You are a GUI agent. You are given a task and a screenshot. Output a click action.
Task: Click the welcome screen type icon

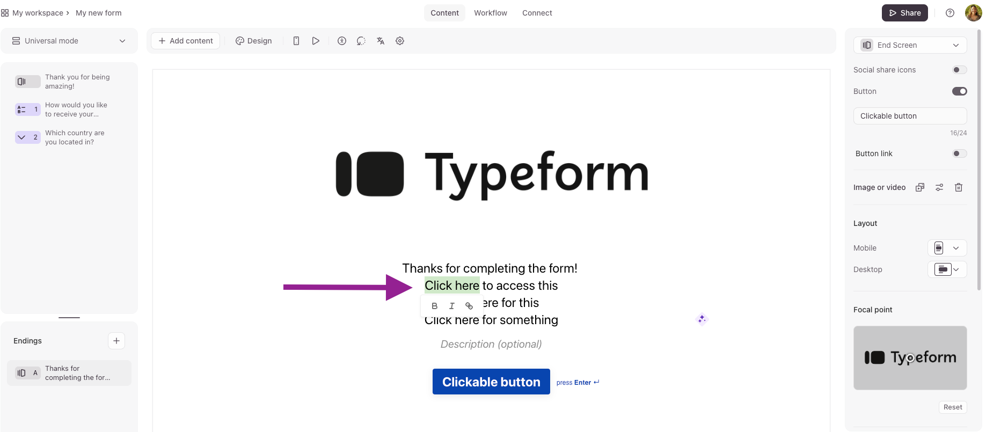point(27,82)
